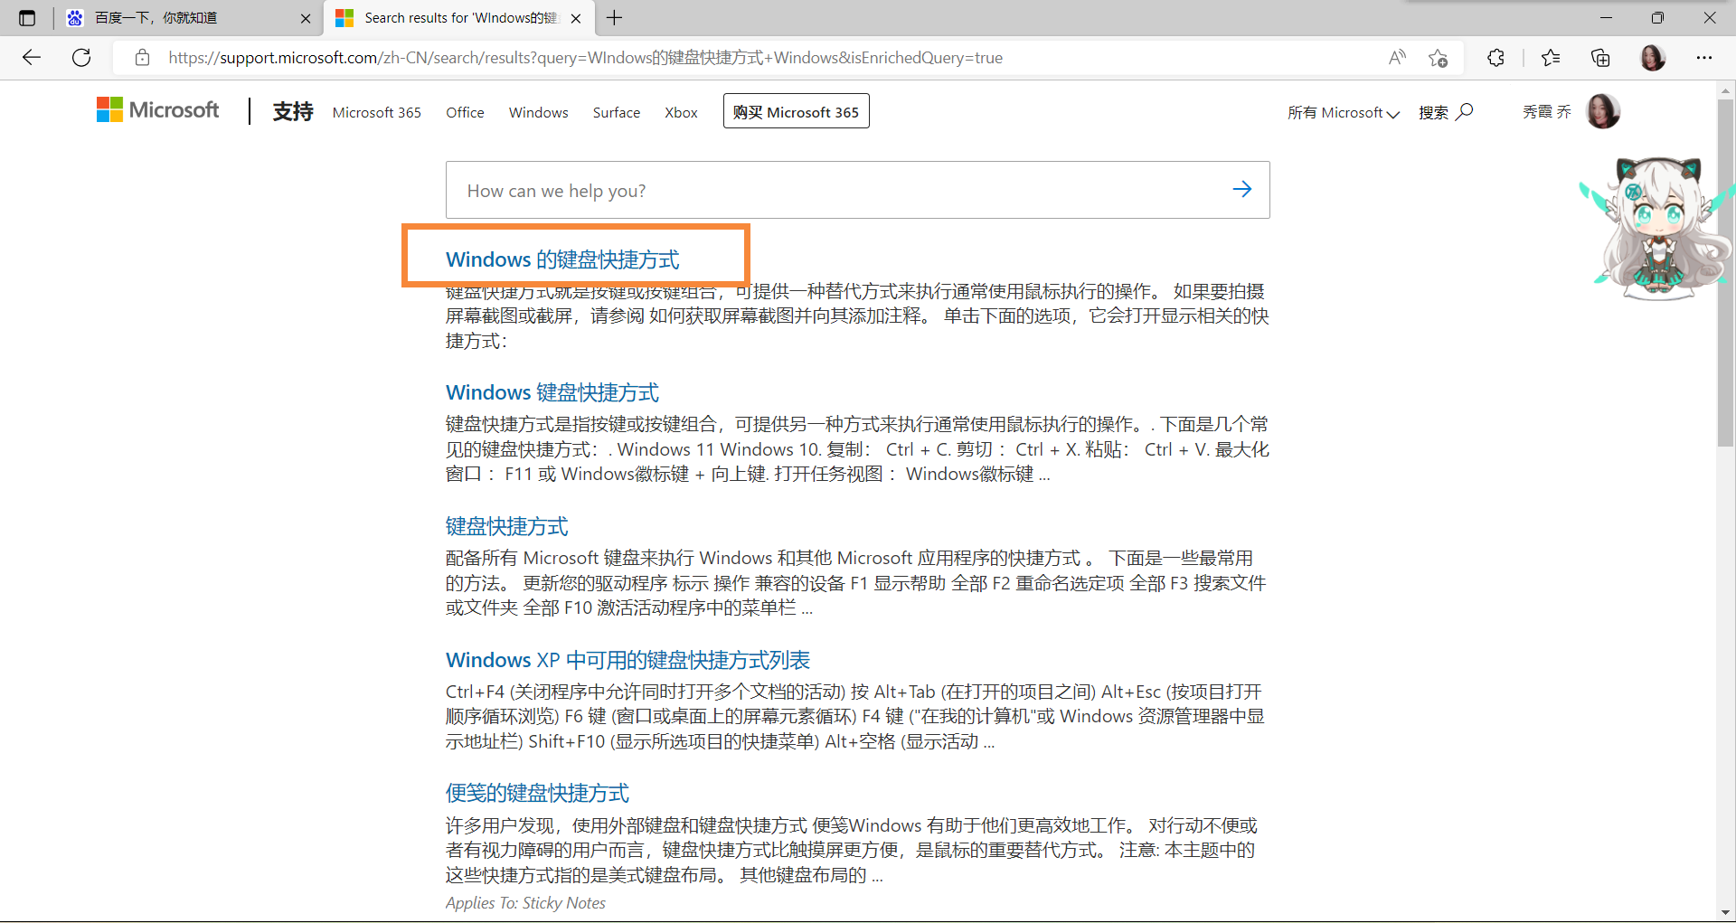The height and width of the screenshot is (923, 1736).
Task: Open Windows 的键盘快捷方式 result
Action: coord(562,259)
